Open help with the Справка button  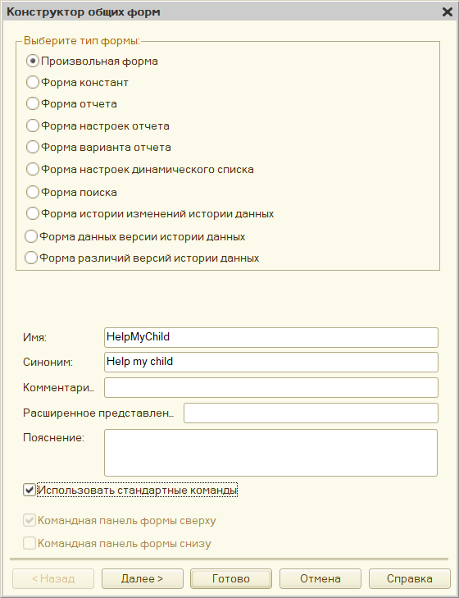click(410, 578)
